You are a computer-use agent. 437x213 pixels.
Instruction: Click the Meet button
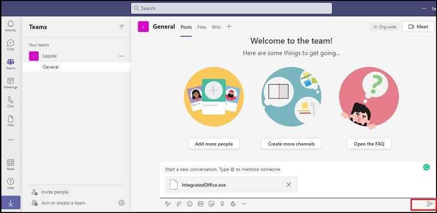coord(418,27)
